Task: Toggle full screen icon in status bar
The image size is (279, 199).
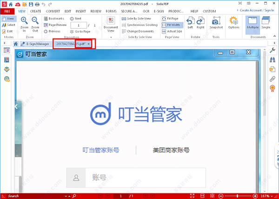Action: pyautogui.click(x=192, y=196)
